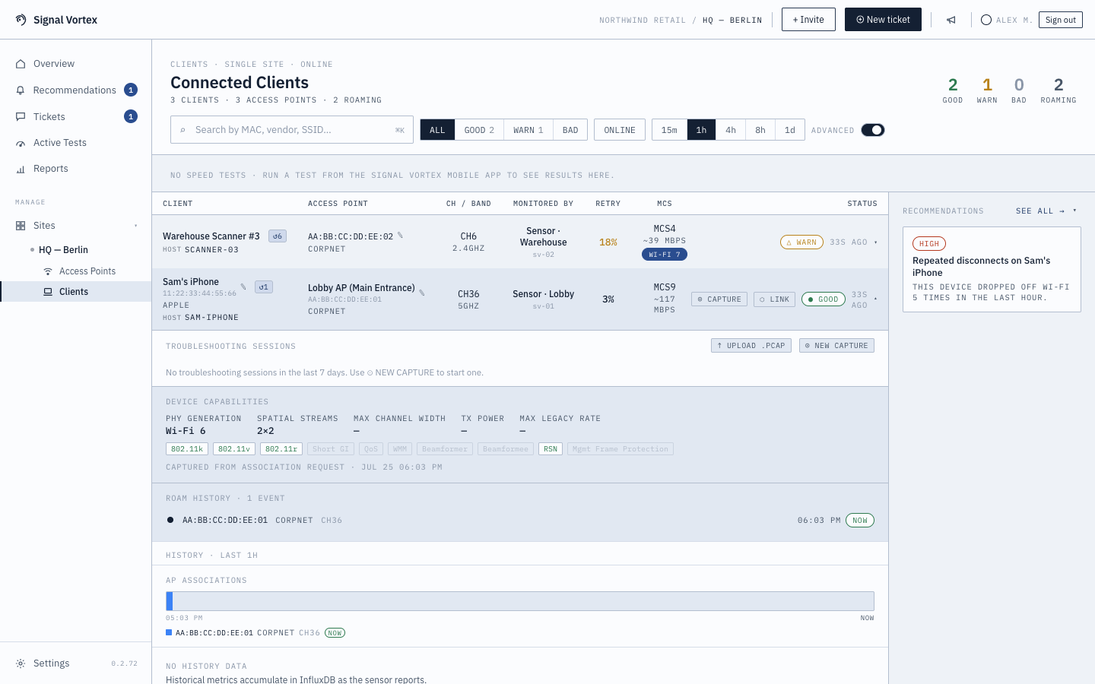Create a New ticket
1095x684 pixels.
point(883,20)
